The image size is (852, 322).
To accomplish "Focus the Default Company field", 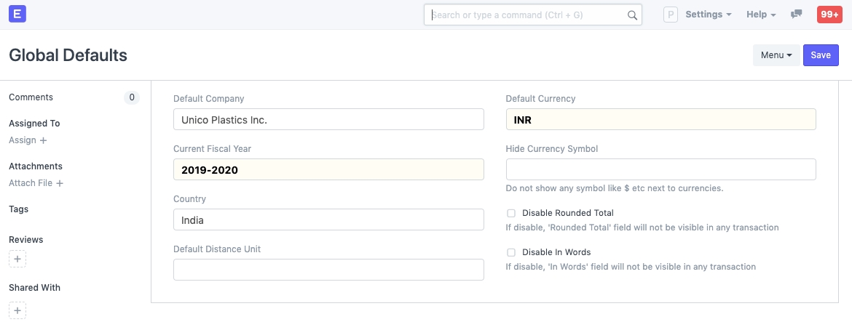I will point(328,119).
